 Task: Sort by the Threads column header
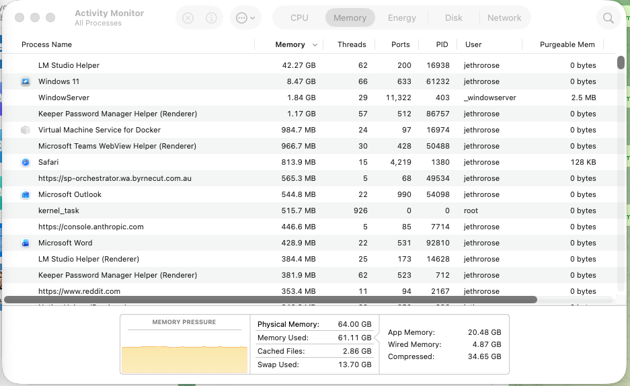(352, 44)
